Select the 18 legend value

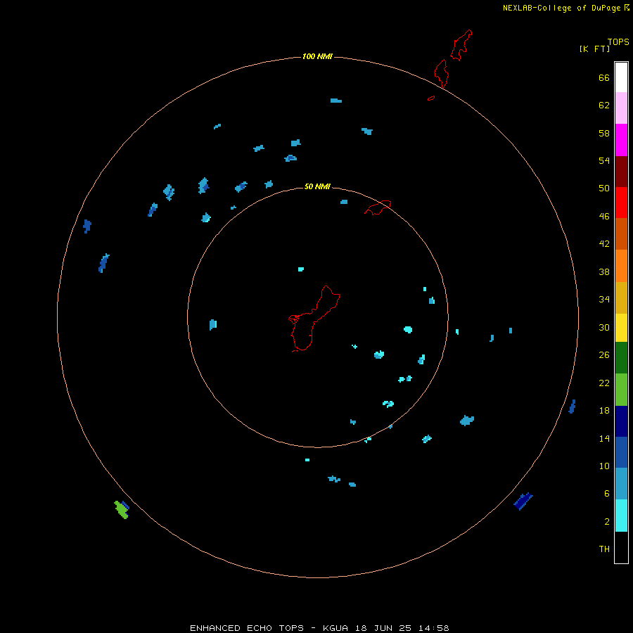click(604, 411)
